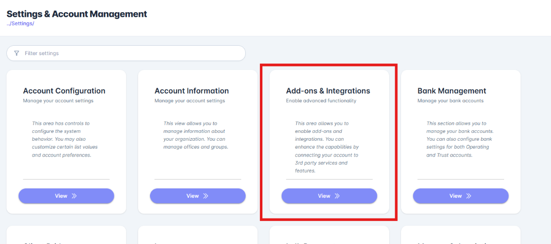The width and height of the screenshot is (551, 244).
Task: Click double-chevron icon on Account Configuration's View
Action: [x=74, y=196]
